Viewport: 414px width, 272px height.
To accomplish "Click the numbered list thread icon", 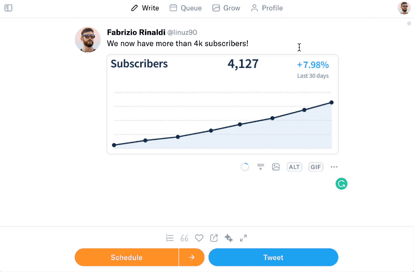I will coord(170,238).
